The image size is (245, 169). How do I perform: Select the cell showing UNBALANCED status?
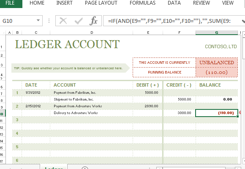pyautogui.click(x=217, y=63)
